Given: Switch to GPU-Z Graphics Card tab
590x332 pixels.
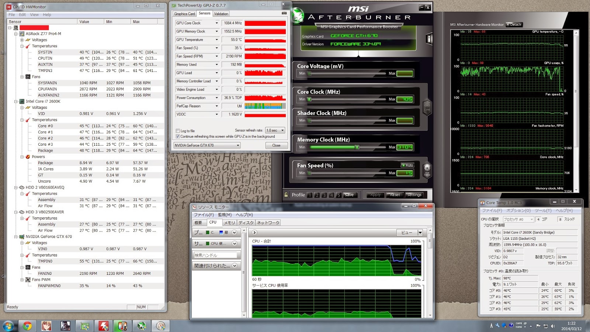Looking at the screenshot, I should 184,14.
